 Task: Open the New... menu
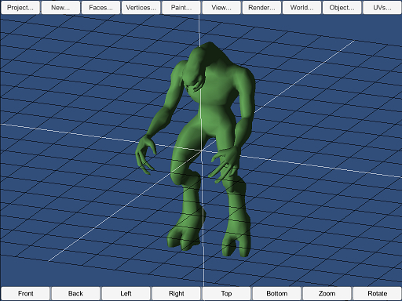[x=60, y=8]
